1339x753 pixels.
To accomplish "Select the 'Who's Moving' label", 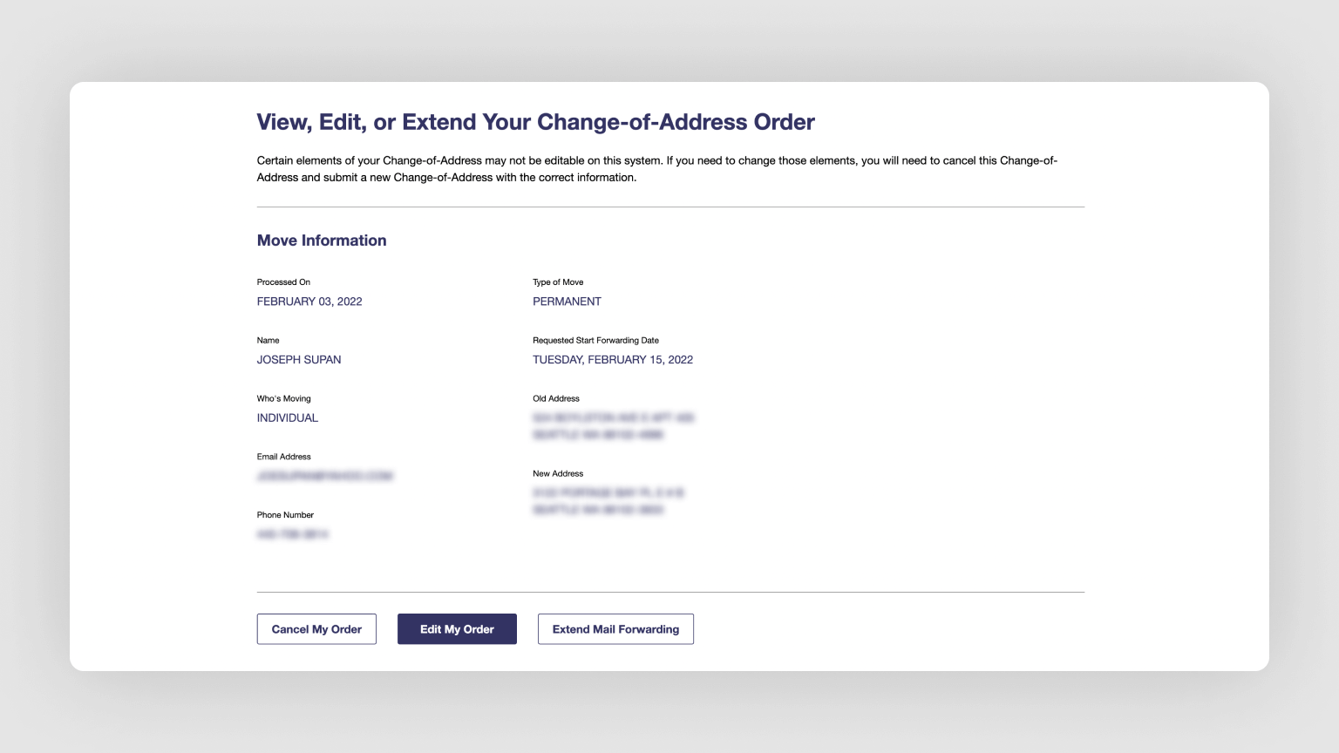I will pos(282,398).
